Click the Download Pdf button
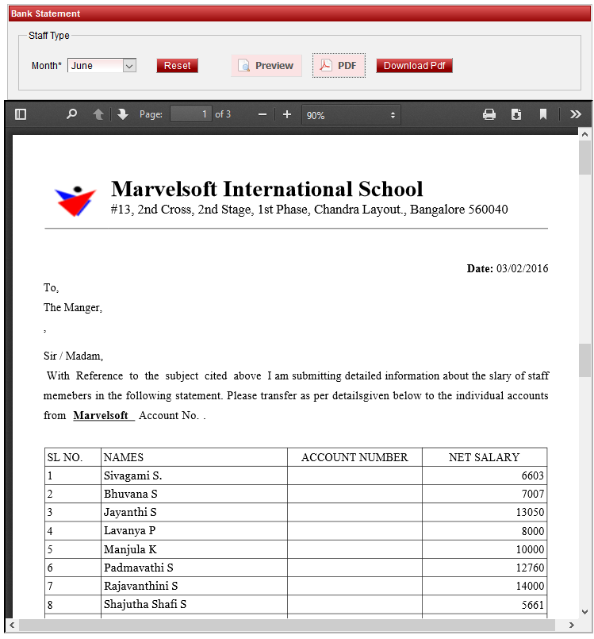 click(x=414, y=66)
